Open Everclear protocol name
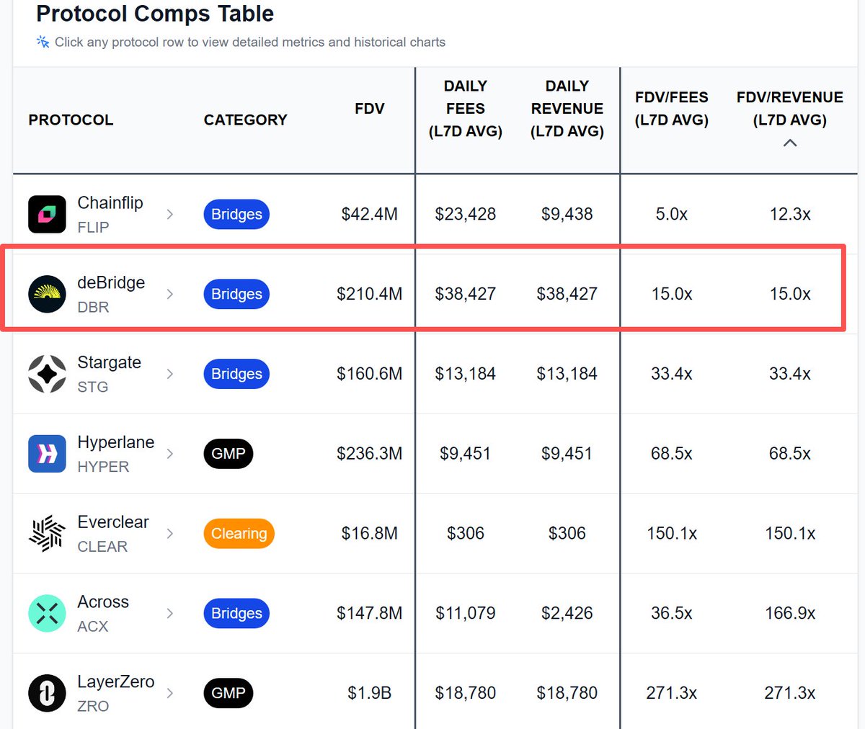Image resolution: width=865 pixels, height=729 pixels. (113, 522)
